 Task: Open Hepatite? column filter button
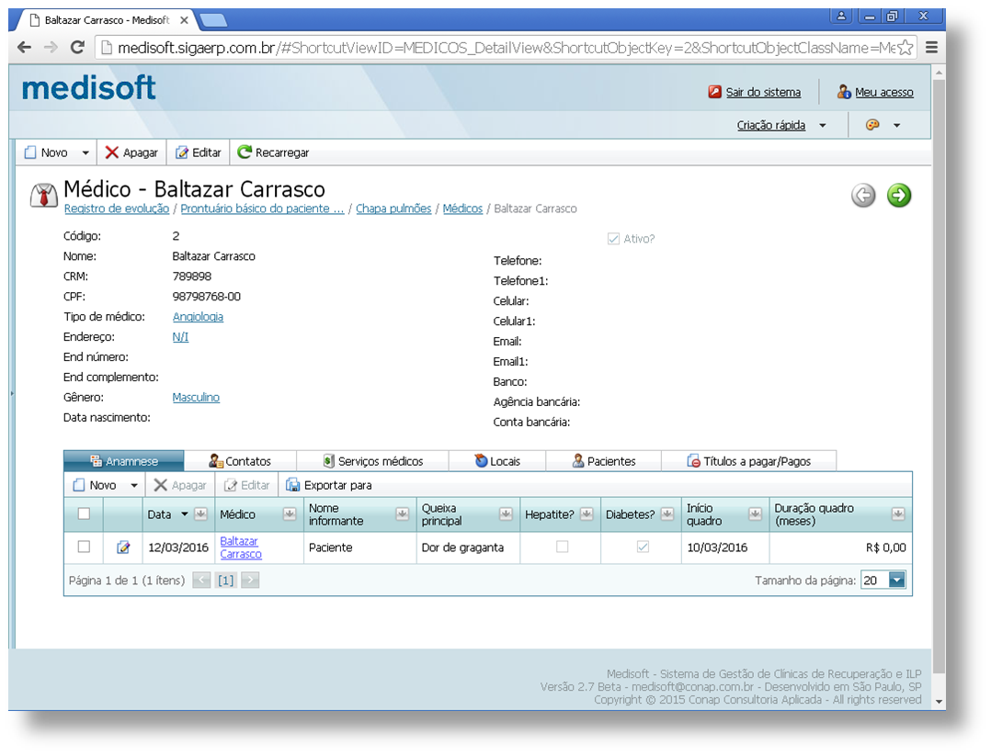point(587,514)
